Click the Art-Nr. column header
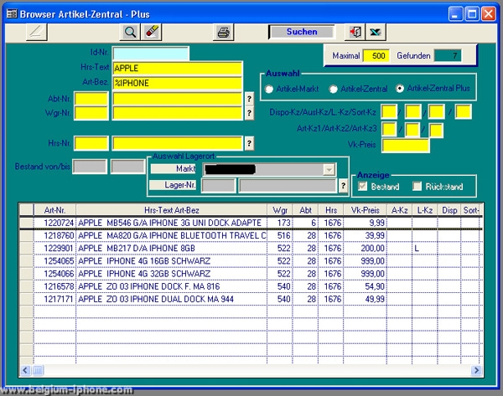This screenshot has height=396, width=503. (54, 210)
